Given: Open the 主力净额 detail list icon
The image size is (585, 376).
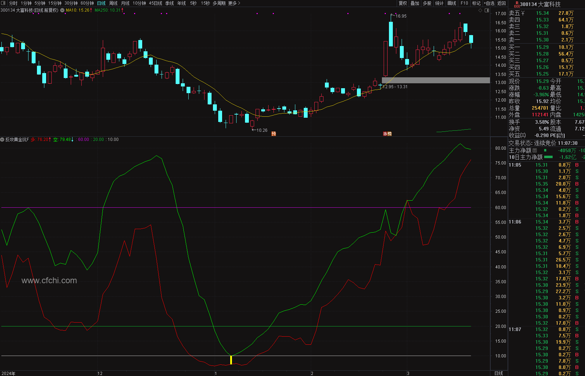Looking at the screenshot, I should [535, 150].
